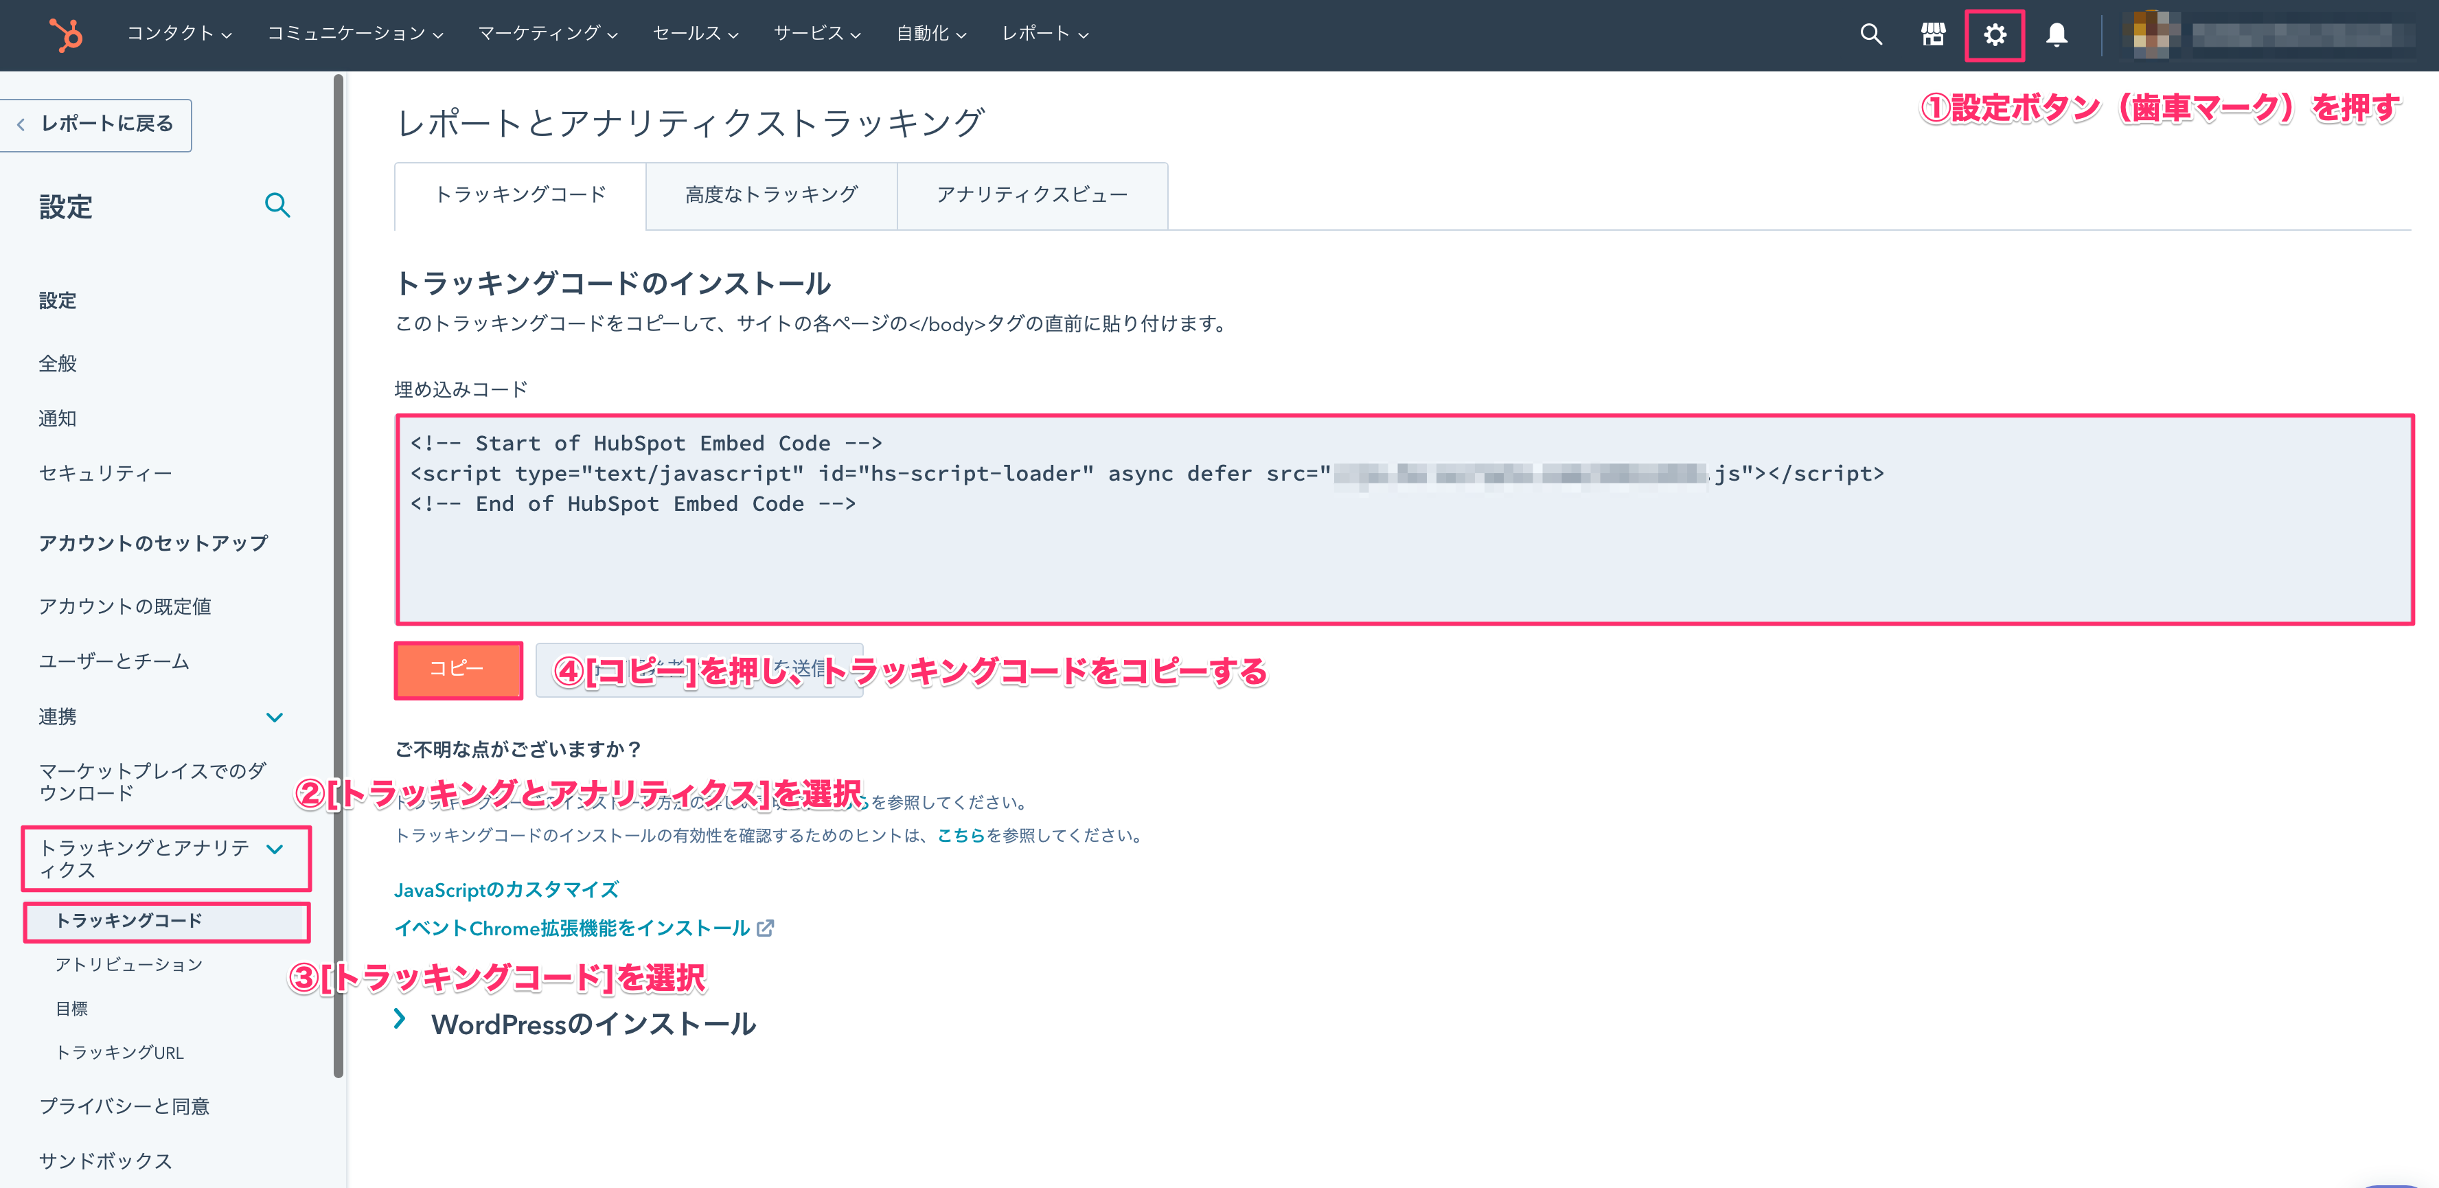The height and width of the screenshot is (1188, 2439).
Task: Go back via レポートに戻る button
Action: tap(95, 124)
